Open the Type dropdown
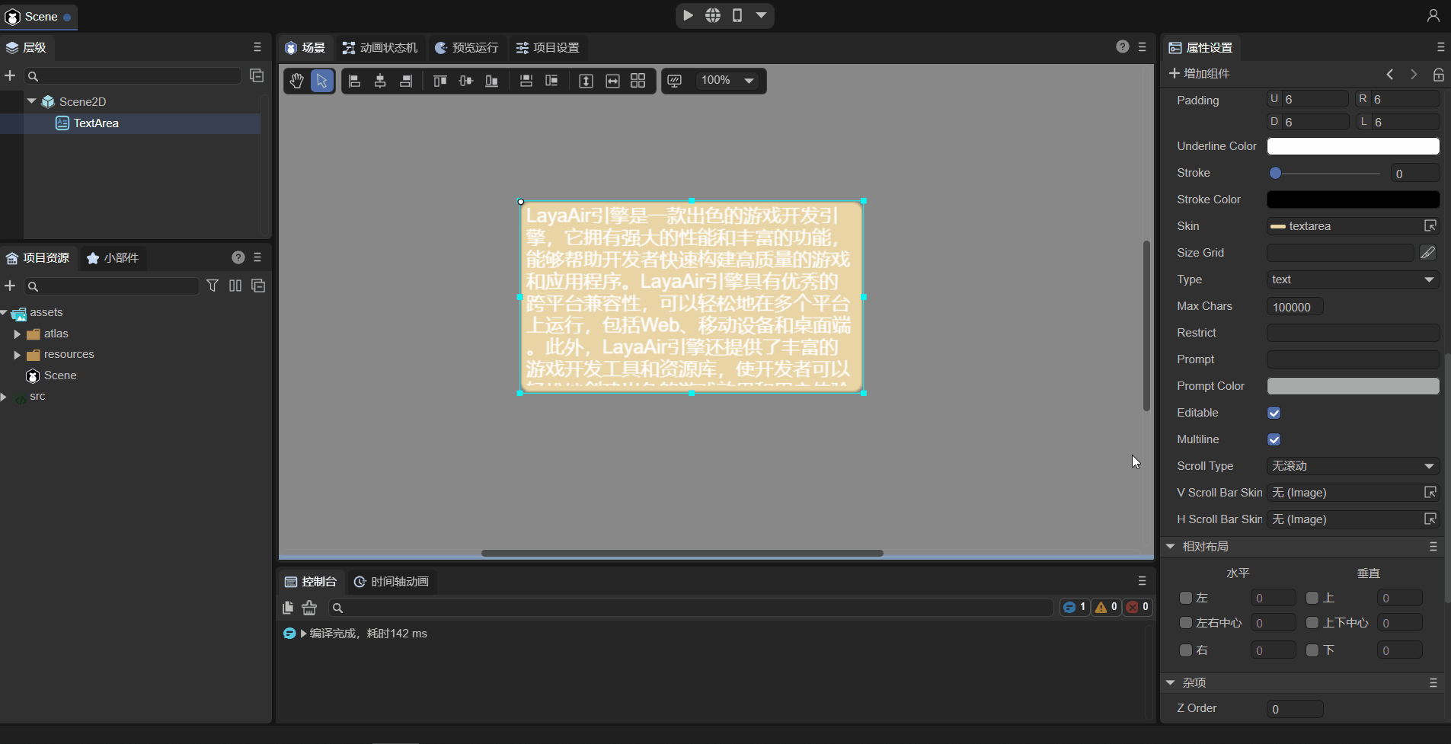The height and width of the screenshot is (744, 1451). point(1352,279)
